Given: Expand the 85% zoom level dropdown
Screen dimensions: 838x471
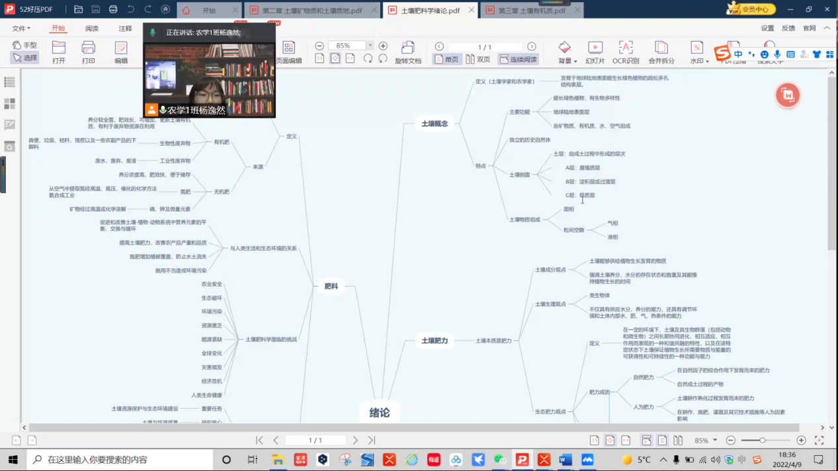Looking at the screenshot, I should (x=370, y=46).
